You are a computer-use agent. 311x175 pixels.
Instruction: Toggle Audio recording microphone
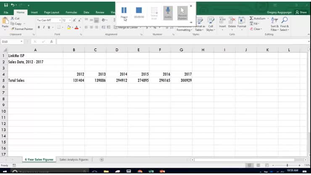168,13
